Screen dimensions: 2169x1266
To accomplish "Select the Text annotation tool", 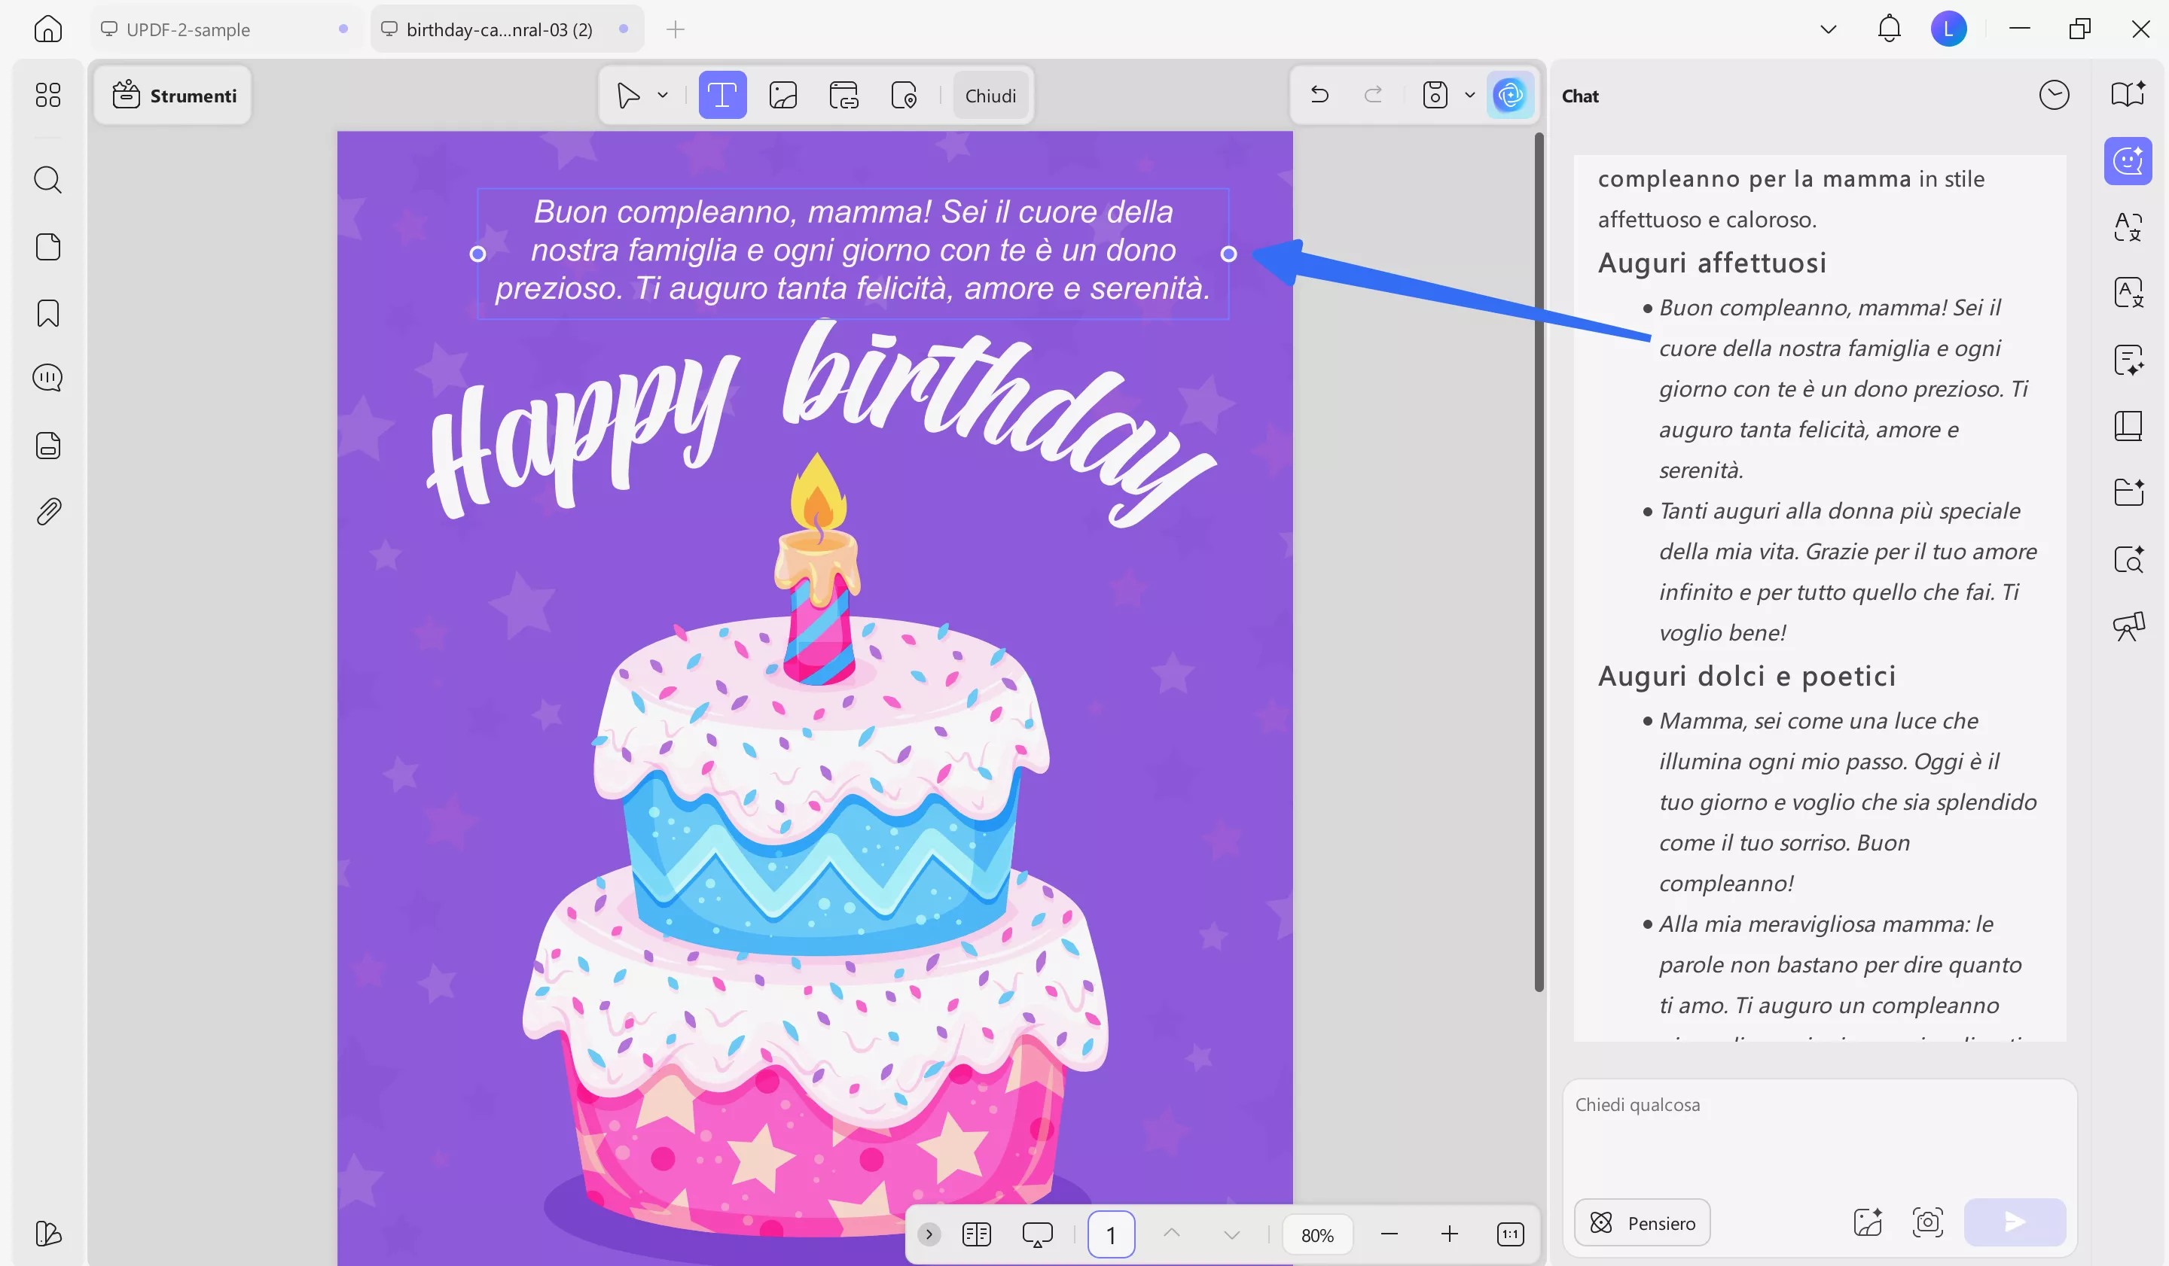I will tap(723, 95).
